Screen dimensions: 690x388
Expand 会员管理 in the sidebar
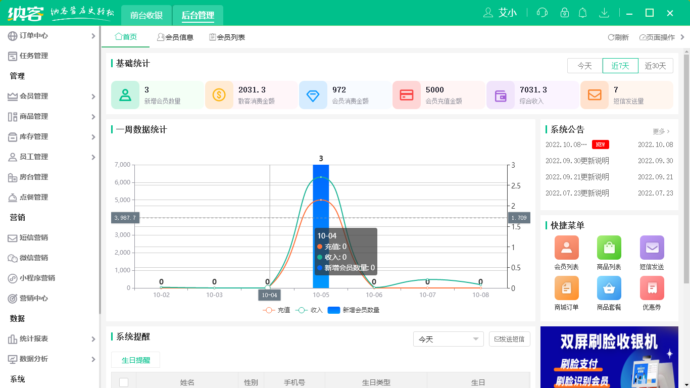pos(51,96)
